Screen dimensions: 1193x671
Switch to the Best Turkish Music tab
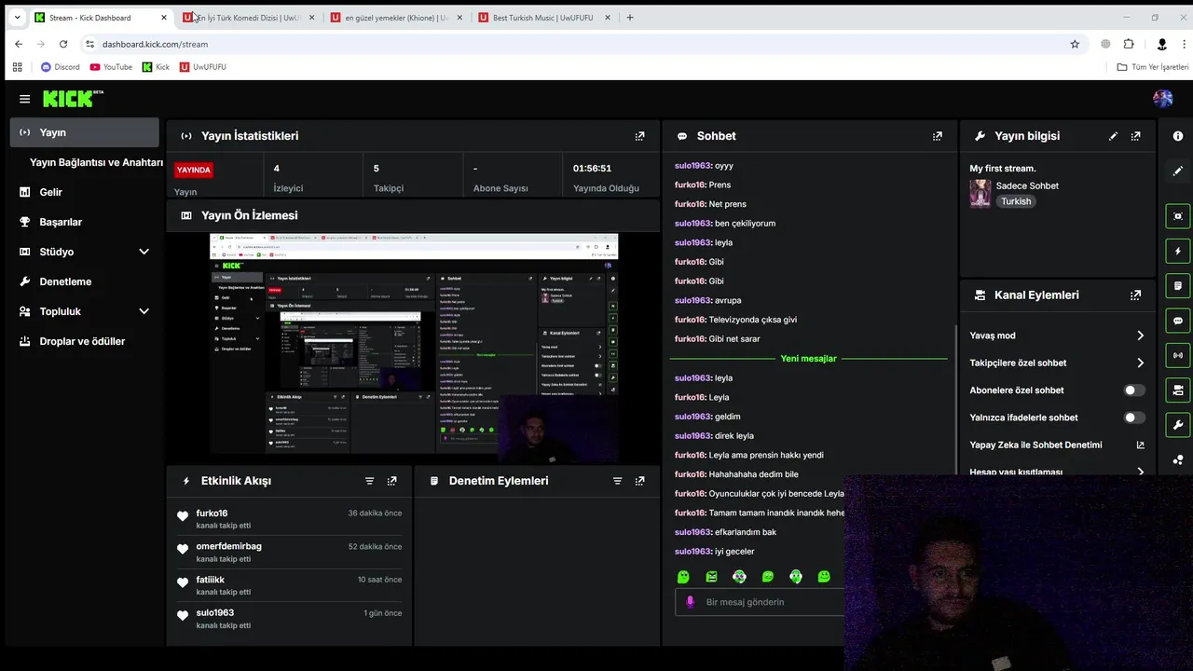click(x=542, y=18)
